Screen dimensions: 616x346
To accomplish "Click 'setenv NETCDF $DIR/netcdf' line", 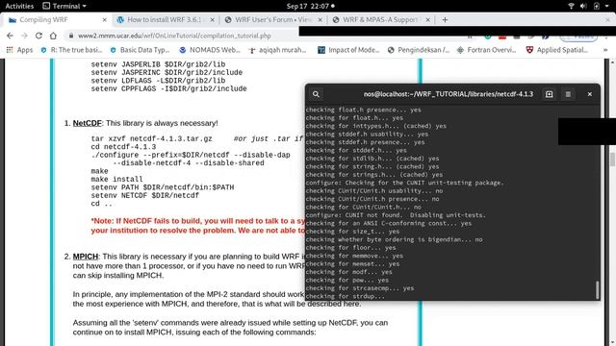I will click(145, 195).
